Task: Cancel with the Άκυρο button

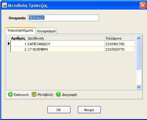Action: click(x=89, y=110)
